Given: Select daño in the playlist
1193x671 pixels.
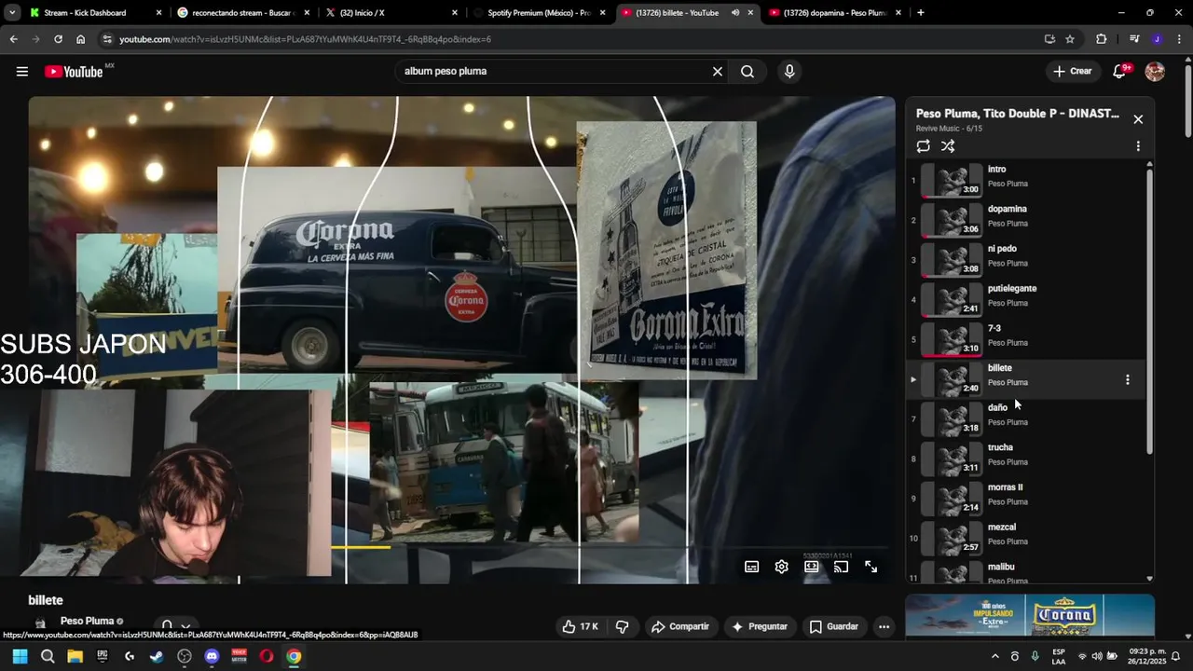Looking at the screenshot, I should tap(1025, 419).
